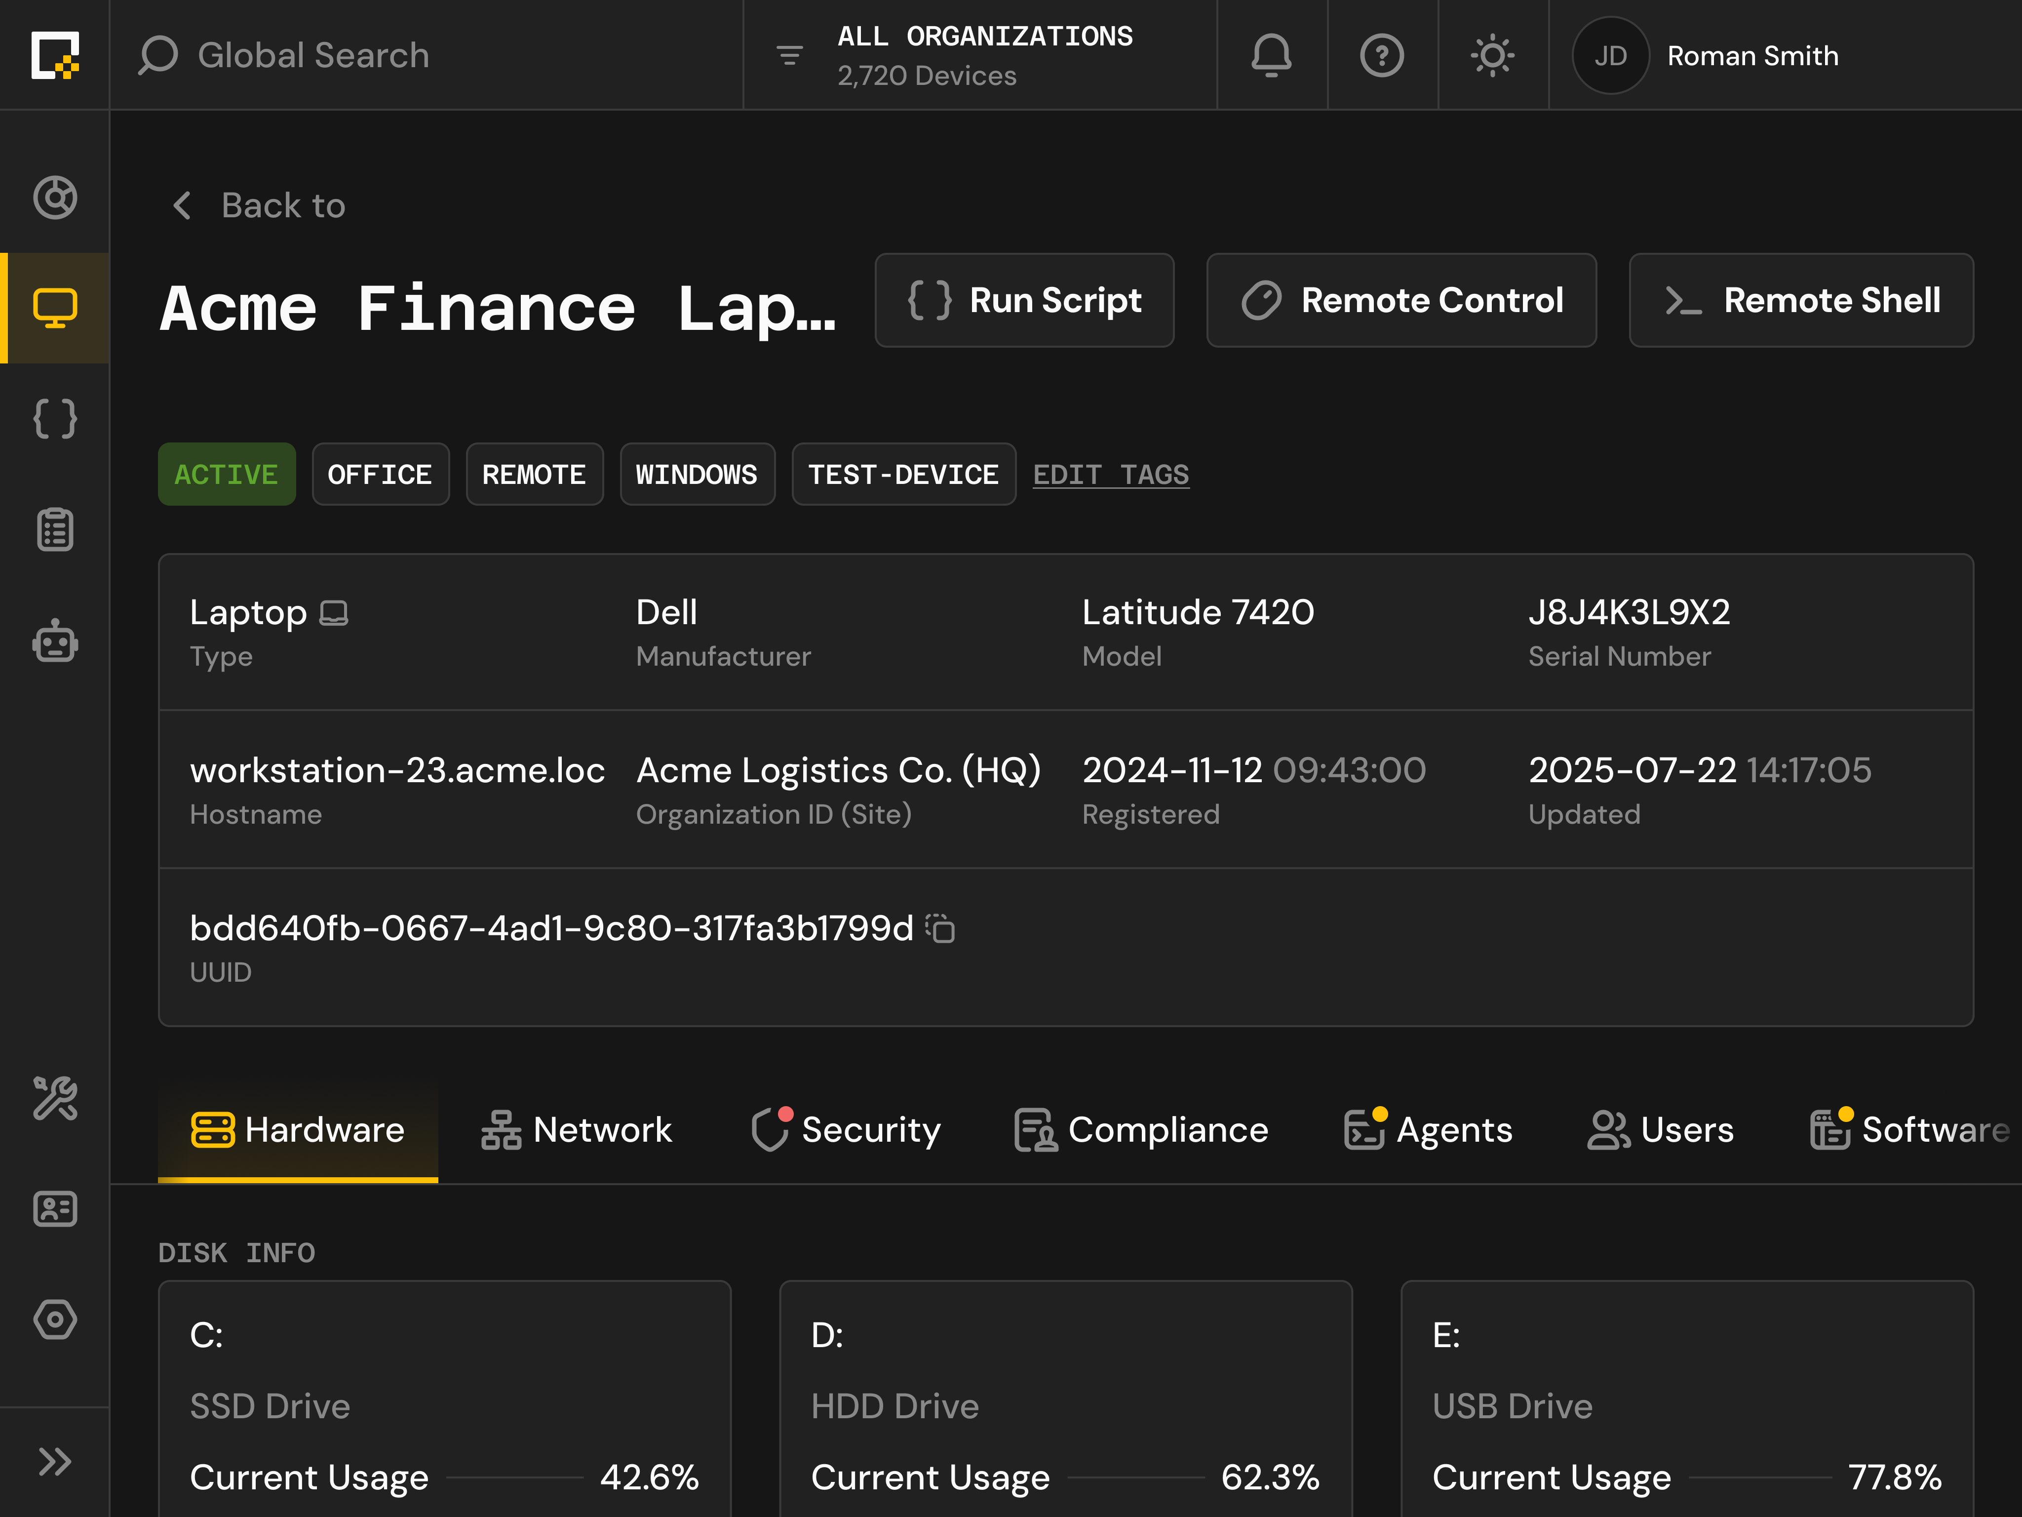Expand the sidebar with the double chevron

55,1461
